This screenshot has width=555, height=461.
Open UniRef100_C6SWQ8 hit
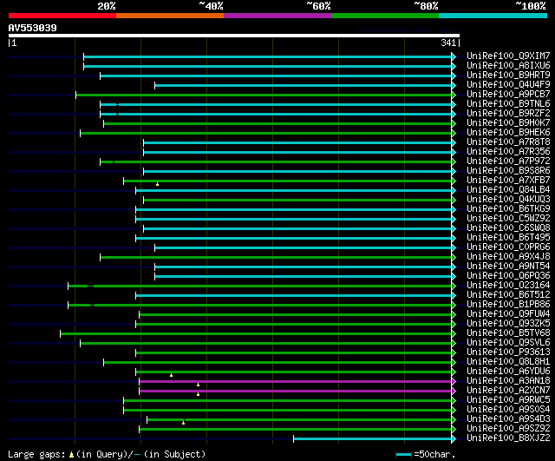coord(508,228)
